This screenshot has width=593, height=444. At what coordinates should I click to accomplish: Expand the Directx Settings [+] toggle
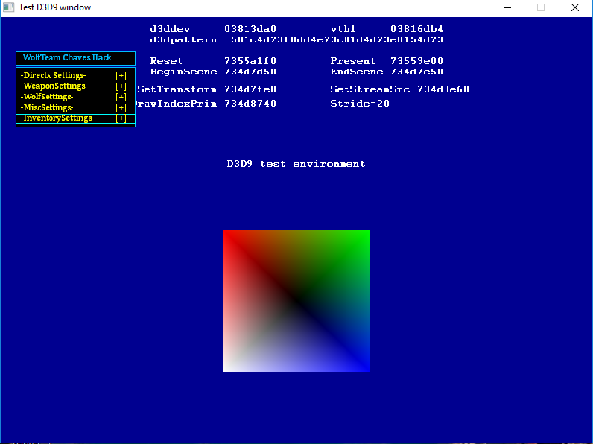(121, 76)
